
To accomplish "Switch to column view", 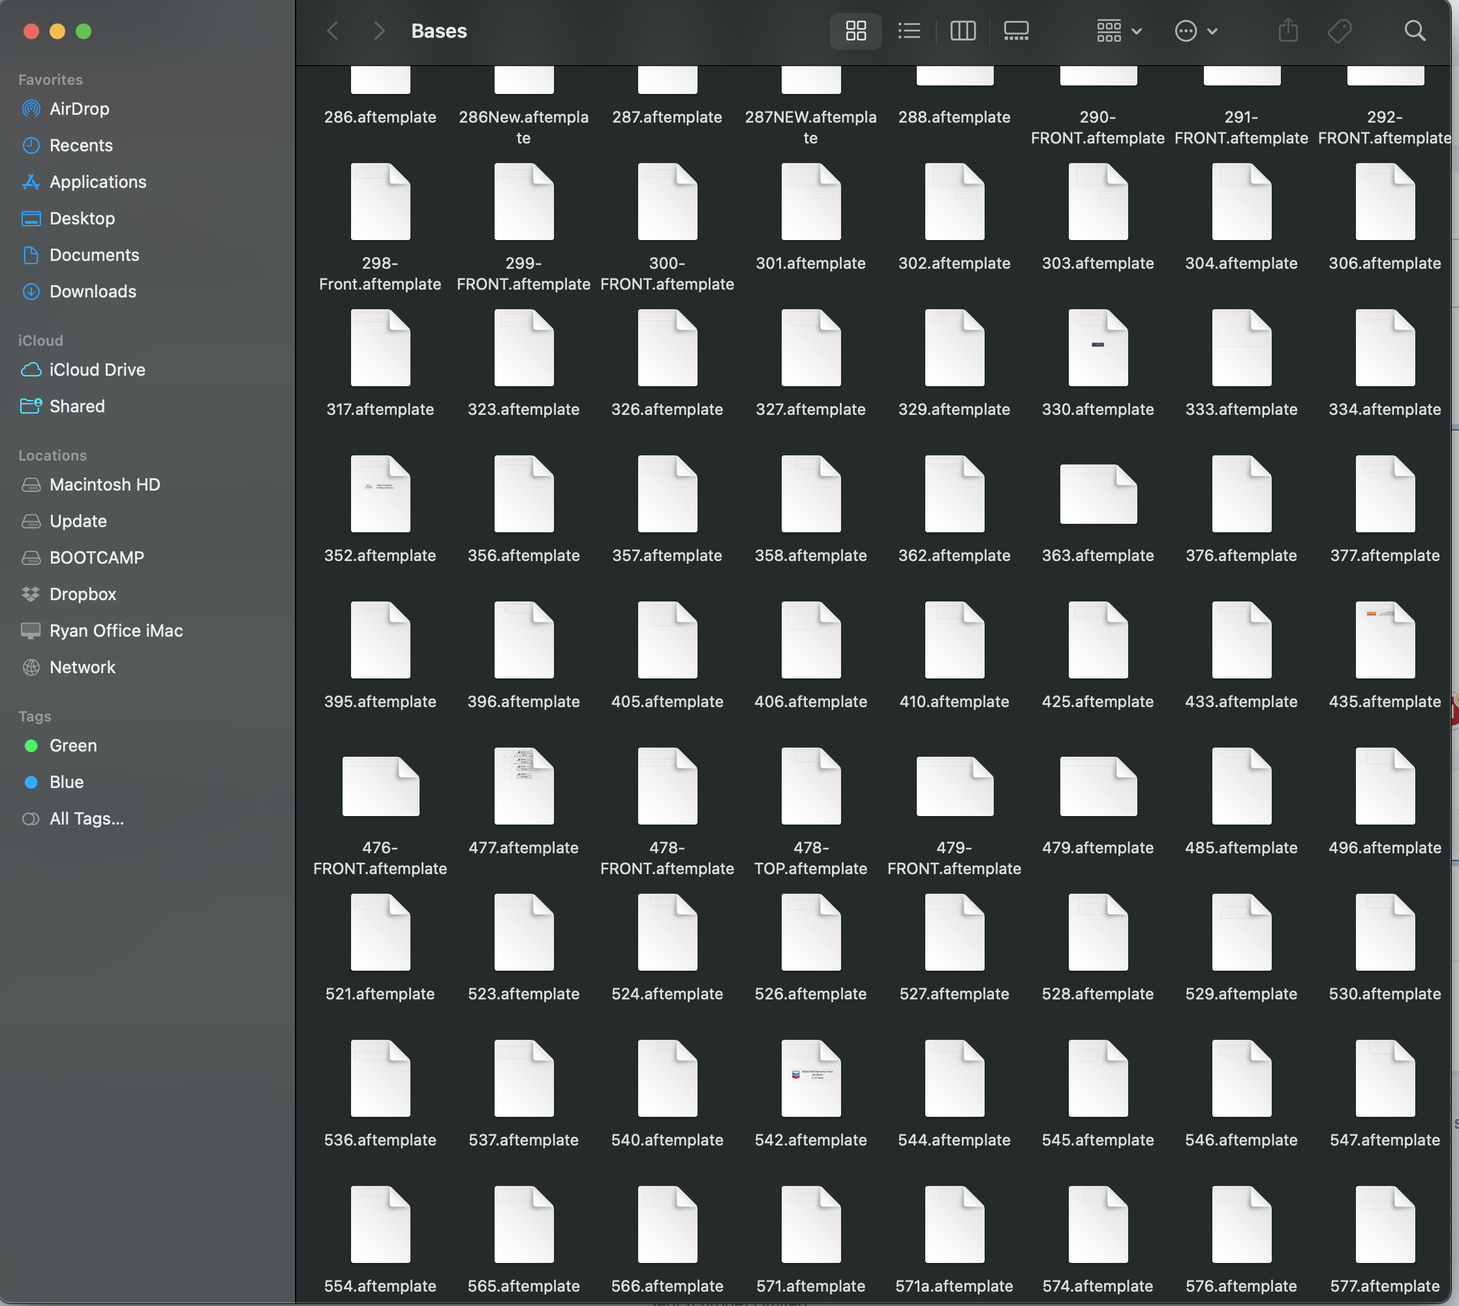I will (962, 31).
